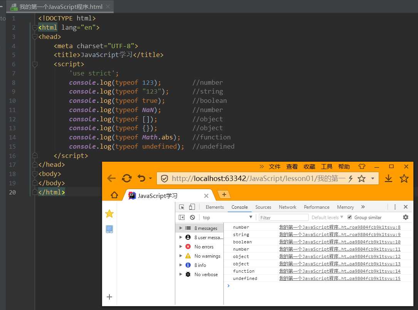
Task: Open the address bar dropdown arrow
Action: click(373, 178)
